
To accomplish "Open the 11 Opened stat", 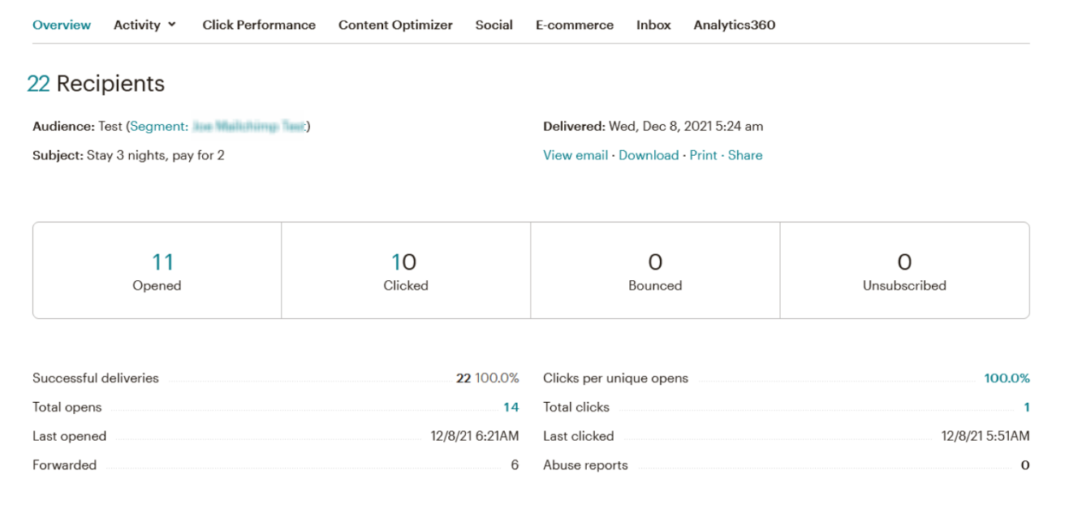I will [x=162, y=262].
